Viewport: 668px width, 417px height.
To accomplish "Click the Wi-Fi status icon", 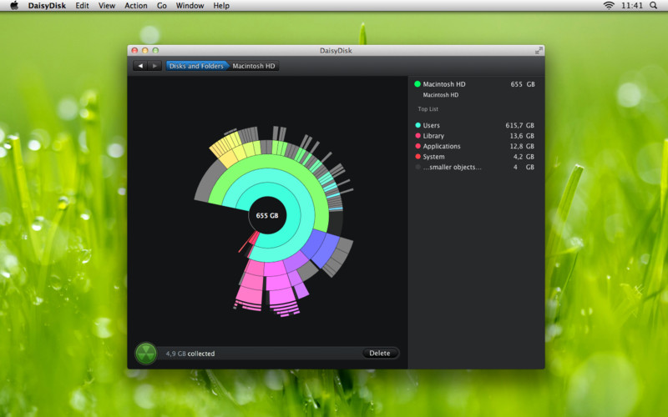I will click(609, 6).
